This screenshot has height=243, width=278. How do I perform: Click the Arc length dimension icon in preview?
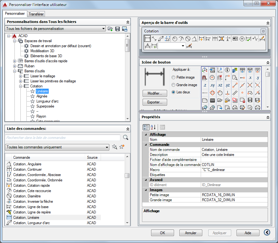click(161, 38)
